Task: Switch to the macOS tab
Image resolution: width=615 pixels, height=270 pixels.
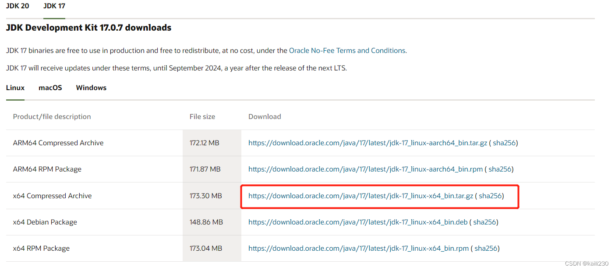Action: (x=50, y=88)
